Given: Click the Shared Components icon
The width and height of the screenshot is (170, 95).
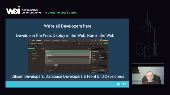Looking at the screenshot, I should 97,43.
